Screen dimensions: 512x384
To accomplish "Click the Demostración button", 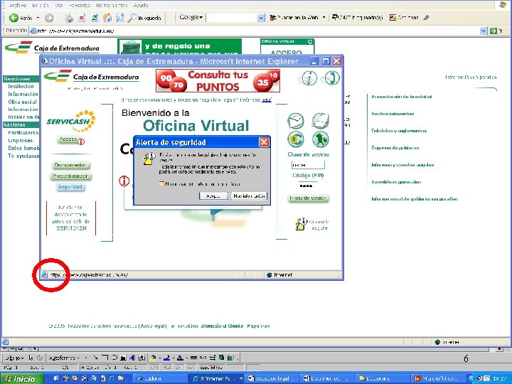I will [x=70, y=165].
